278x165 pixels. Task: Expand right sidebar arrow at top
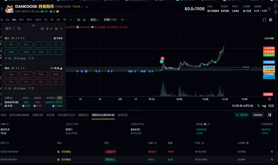pyautogui.click(x=276, y=5)
